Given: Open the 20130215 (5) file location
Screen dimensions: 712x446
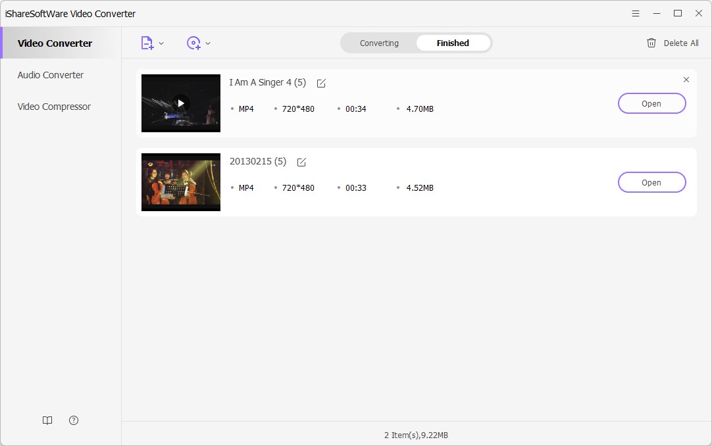Looking at the screenshot, I should point(651,182).
